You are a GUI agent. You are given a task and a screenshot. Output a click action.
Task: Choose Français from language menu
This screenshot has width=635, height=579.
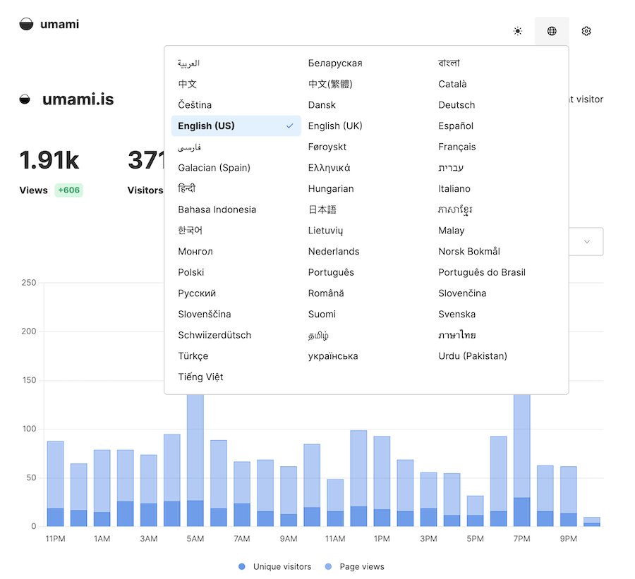click(x=456, y=147)
